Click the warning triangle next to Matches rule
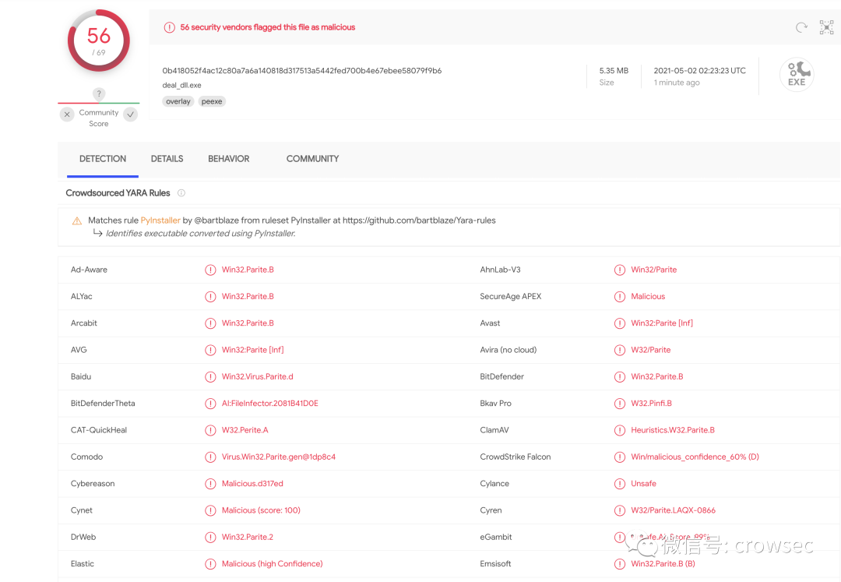 click(76, 221)
